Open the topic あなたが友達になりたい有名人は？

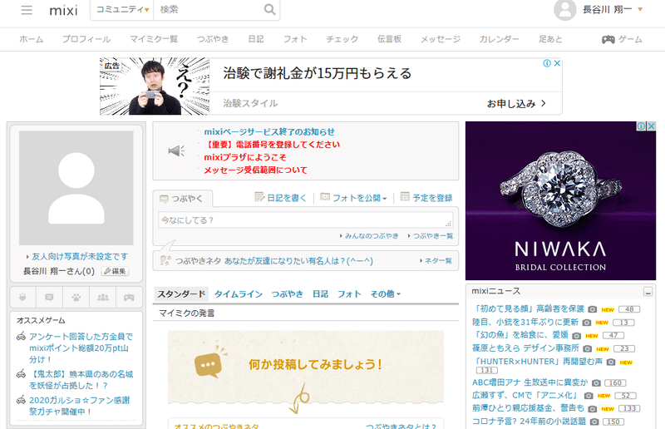click(x=298, y=261)
